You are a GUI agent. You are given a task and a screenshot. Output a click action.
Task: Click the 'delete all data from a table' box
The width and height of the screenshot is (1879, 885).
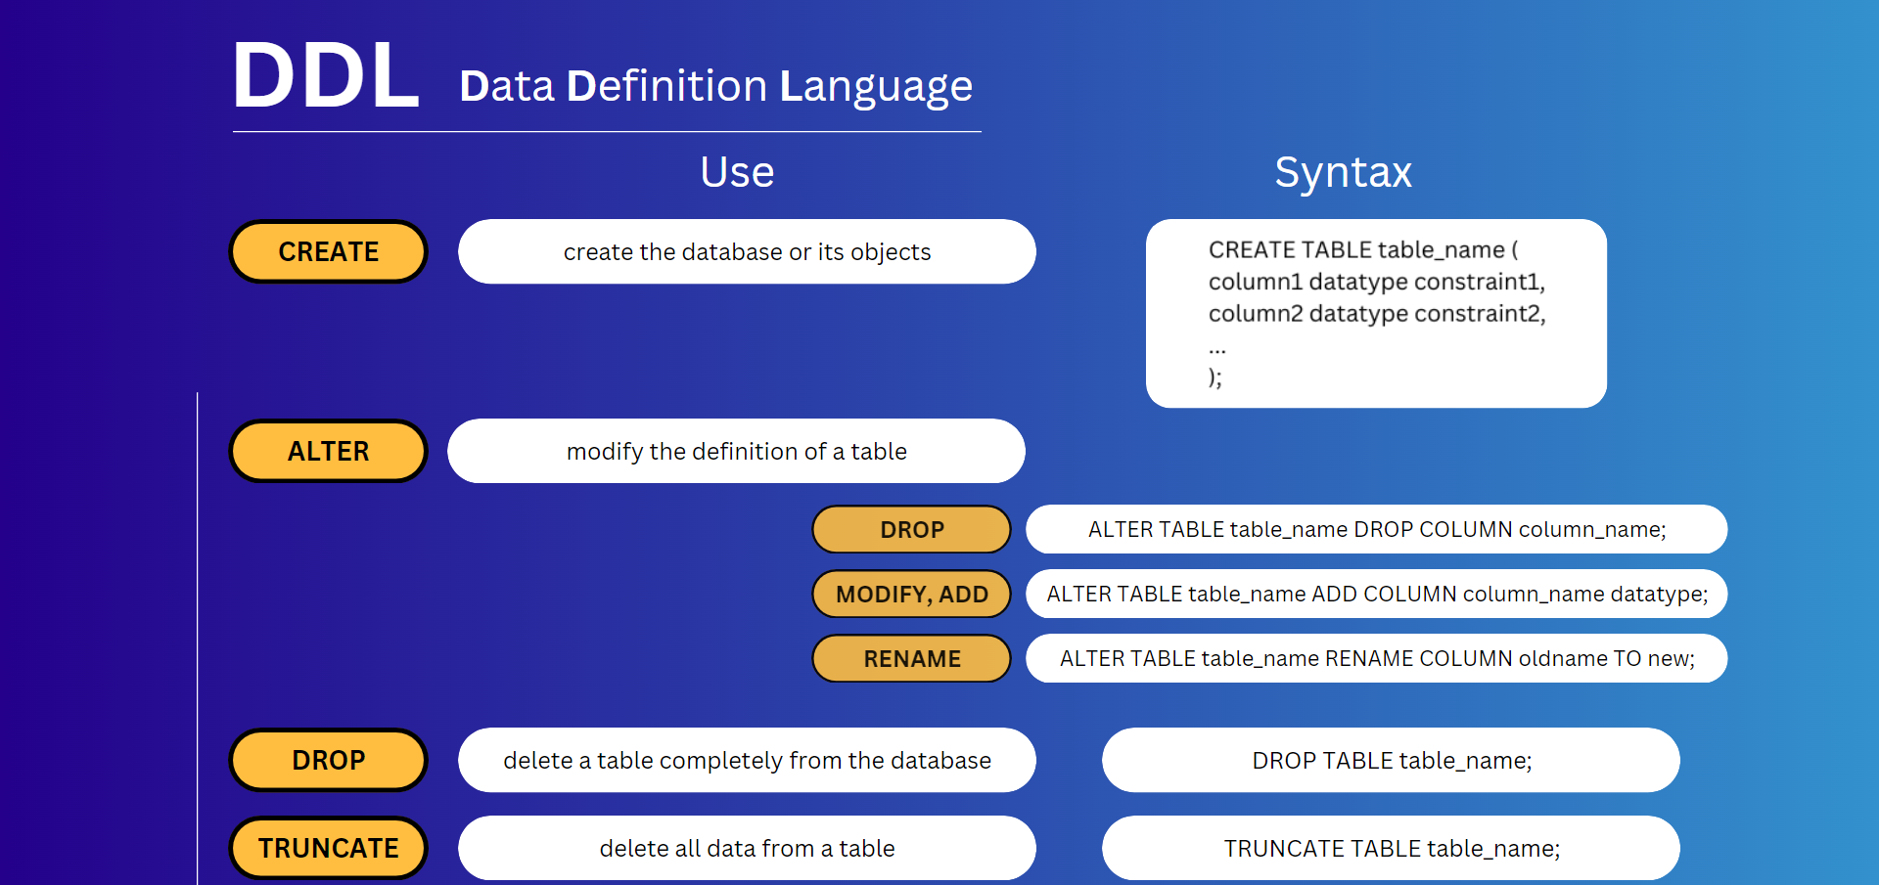click(747, 849)
